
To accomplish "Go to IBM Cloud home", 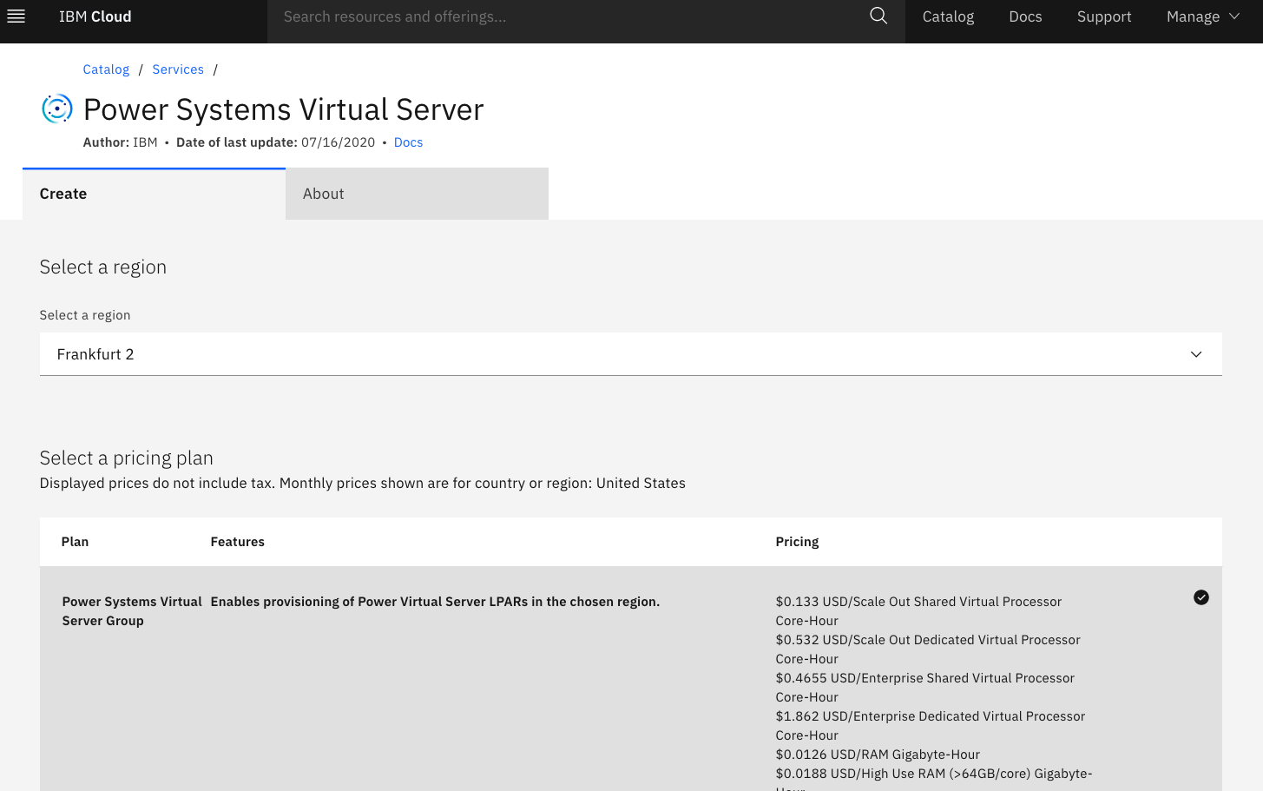I will coord(95,16).
